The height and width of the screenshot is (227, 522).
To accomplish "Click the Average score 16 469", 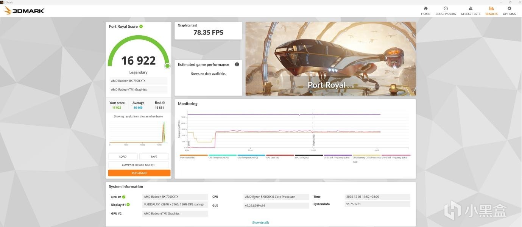I will (x=138, y=108).
